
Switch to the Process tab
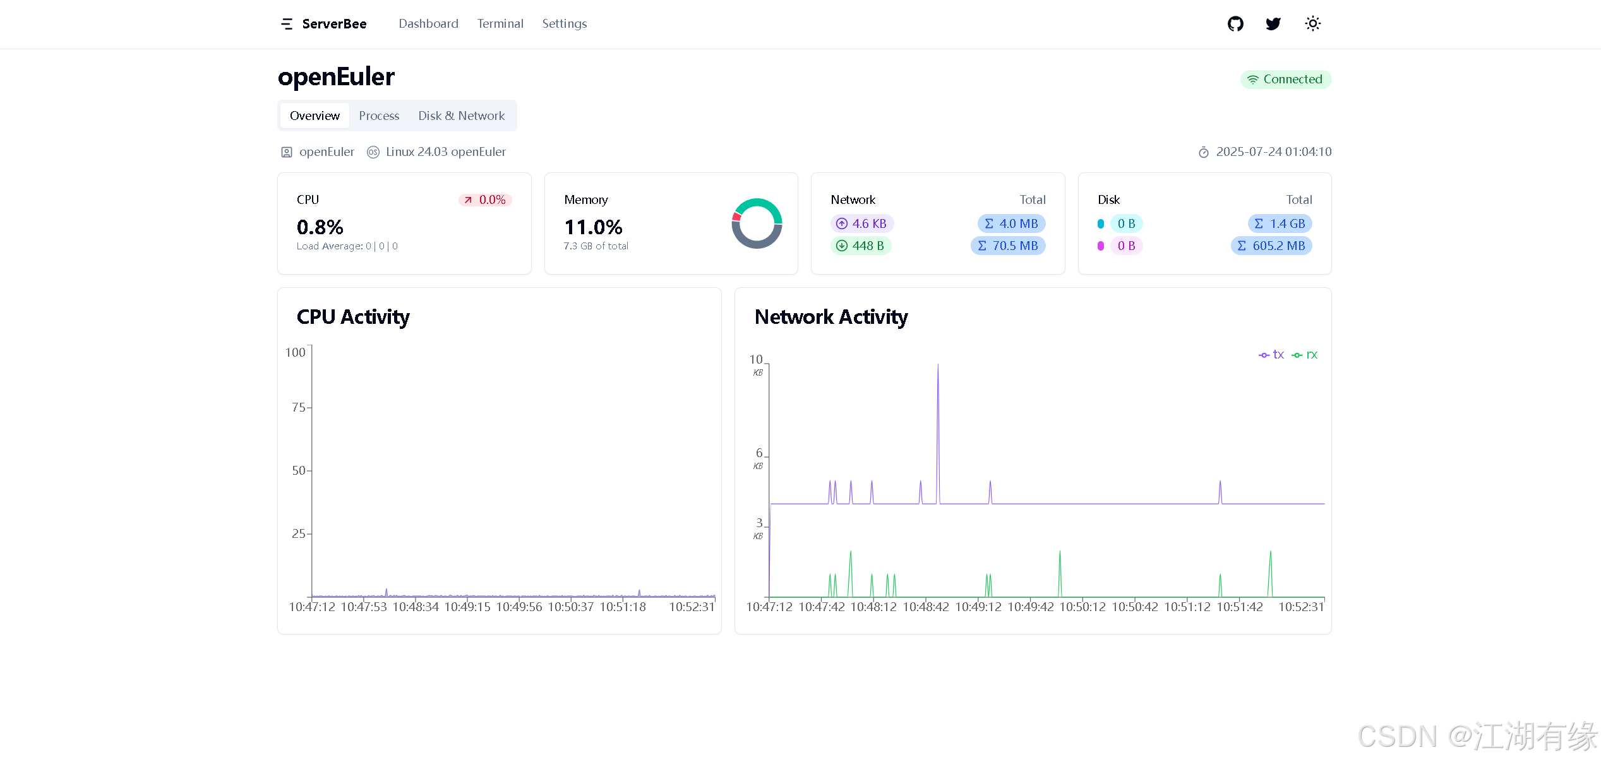tap(379, 116)
